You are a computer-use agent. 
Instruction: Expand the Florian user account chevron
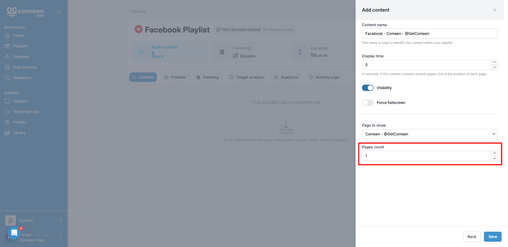[61, 237]
